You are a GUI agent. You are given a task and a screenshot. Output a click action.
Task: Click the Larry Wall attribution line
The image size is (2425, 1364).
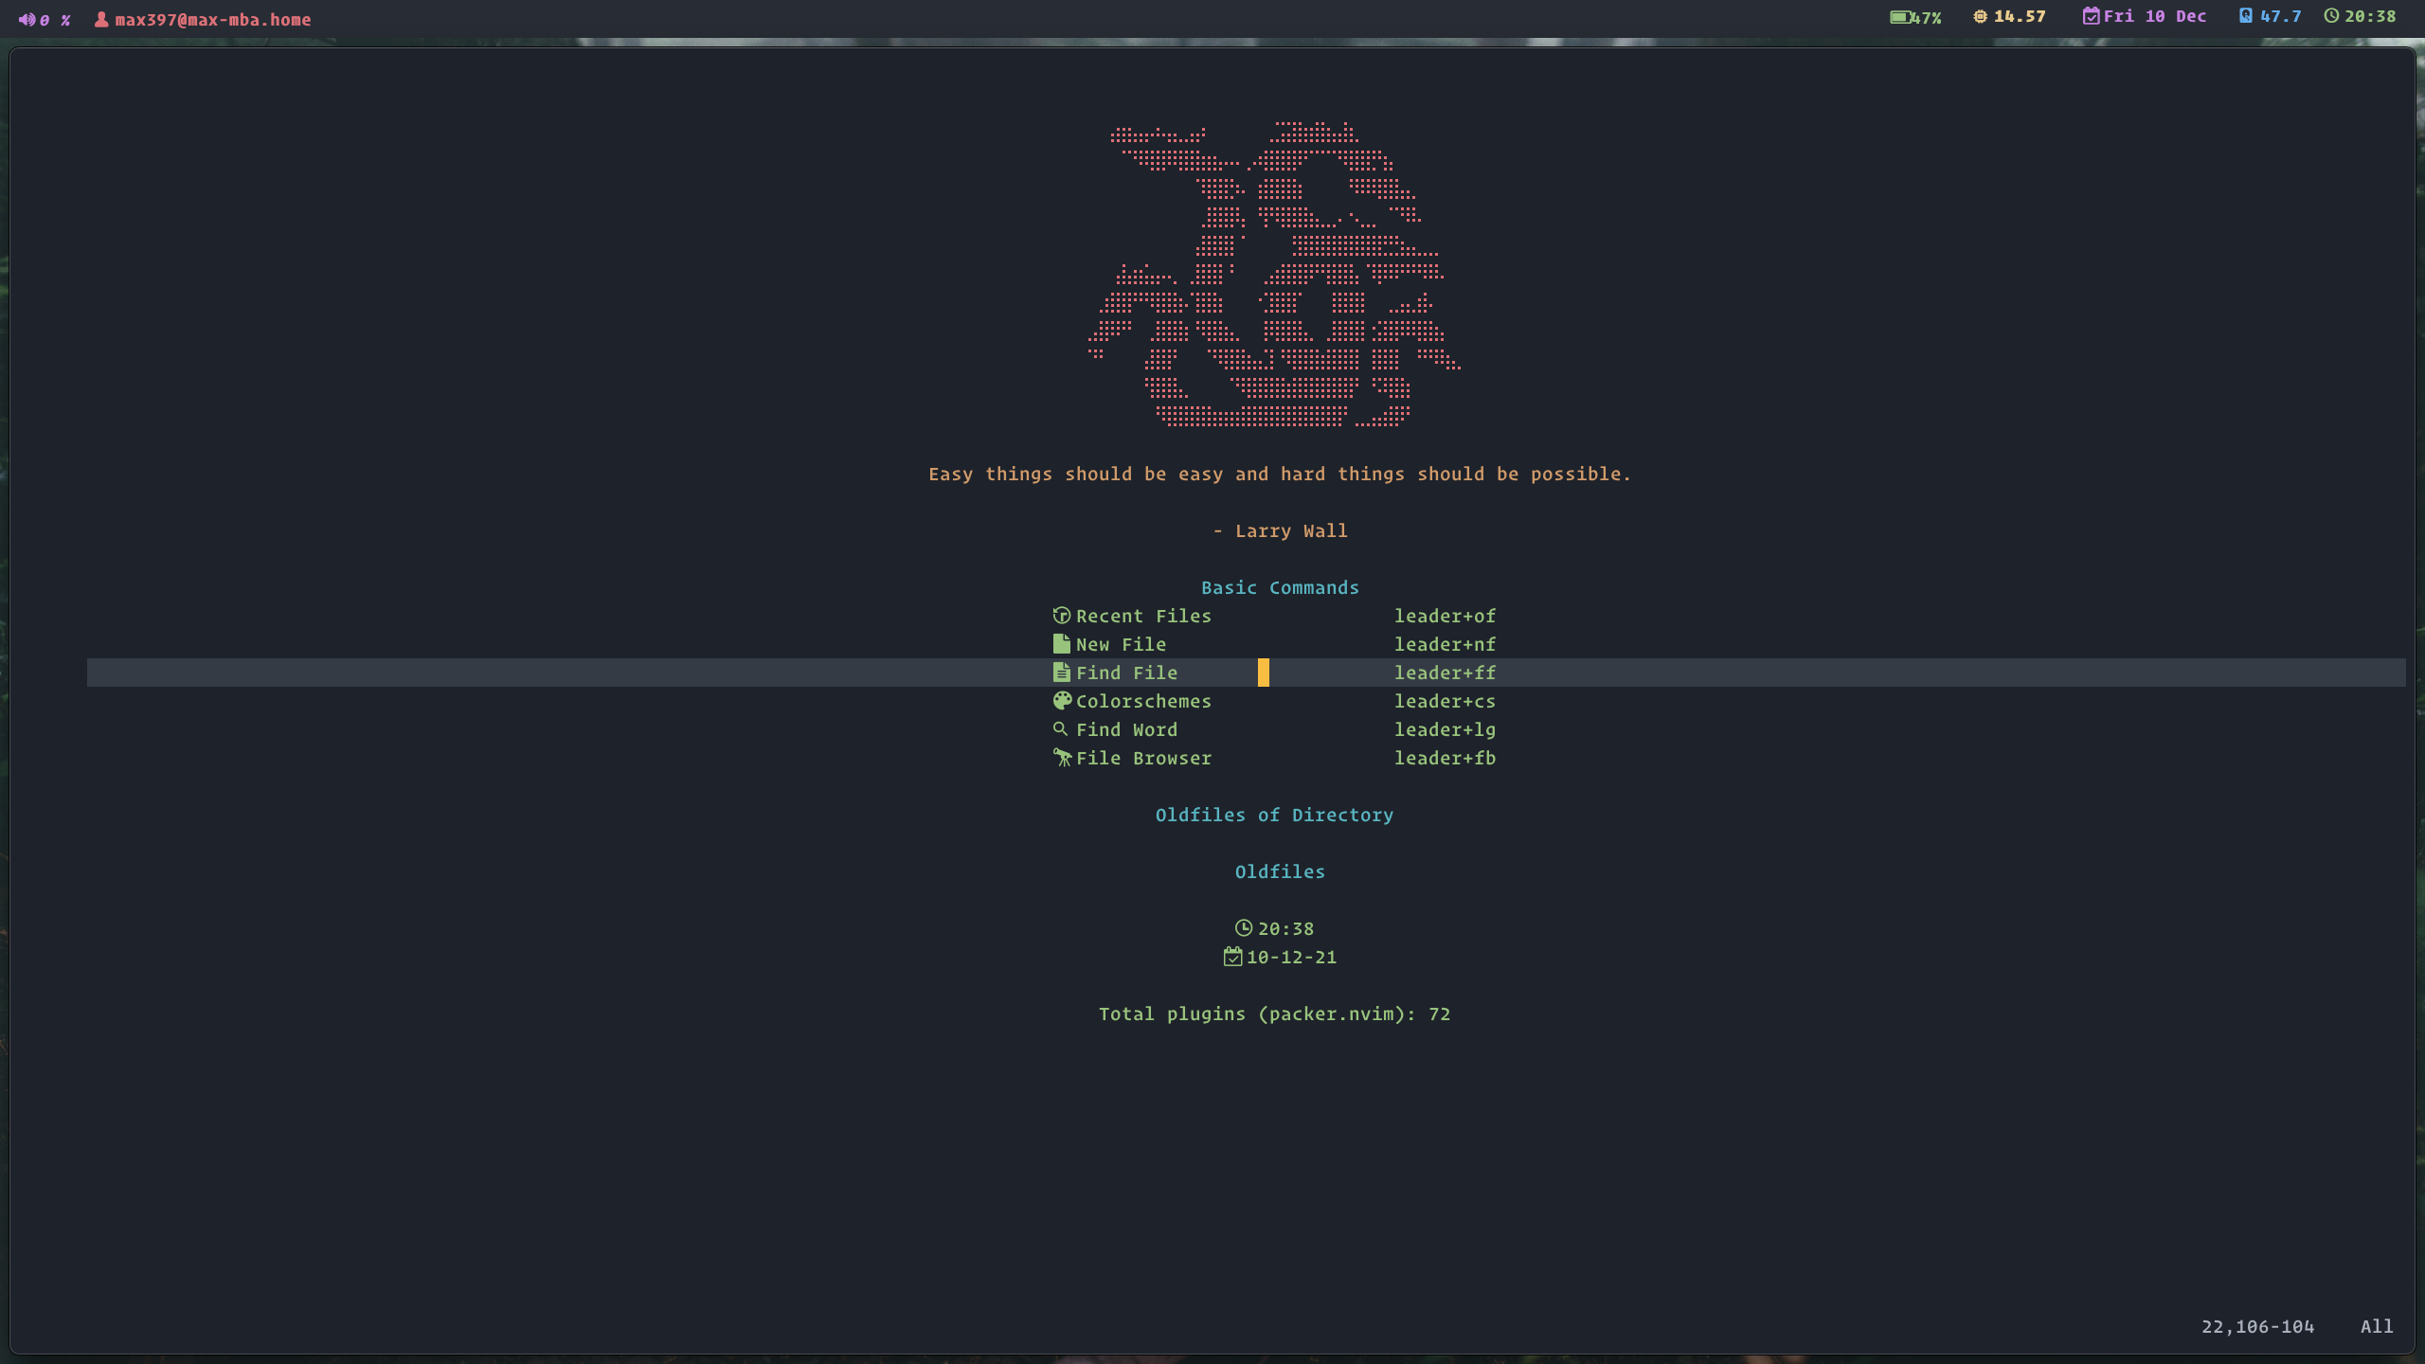pyautogui.click(x=1280, y=530)
